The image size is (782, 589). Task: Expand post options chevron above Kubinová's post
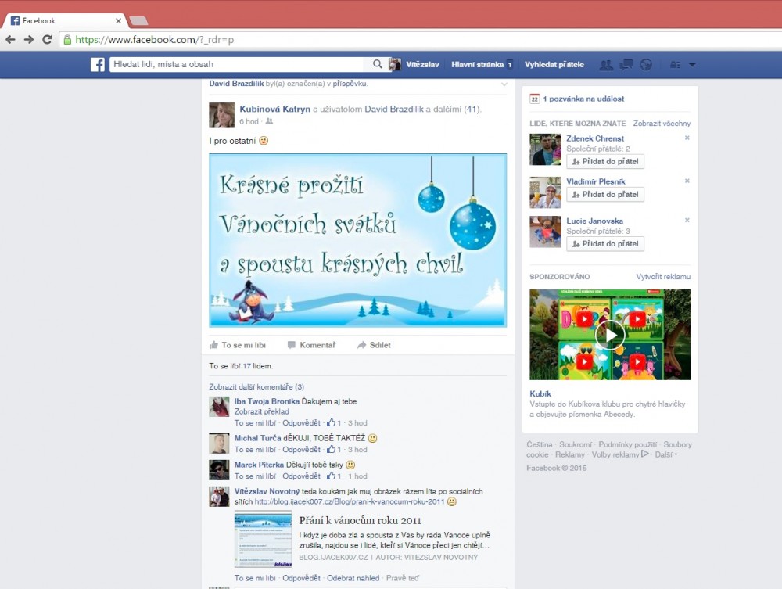[504, 84]
